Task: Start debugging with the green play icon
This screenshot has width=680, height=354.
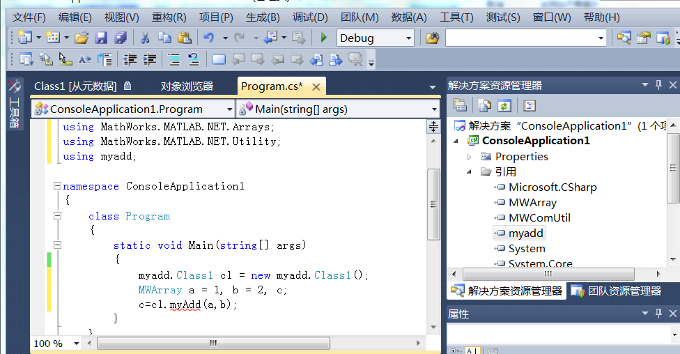Action: [x=323, y=38]
